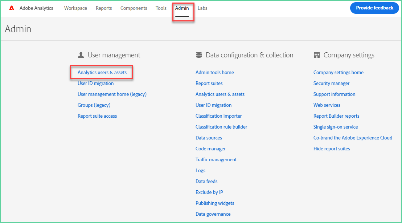Open the Workspace menu
This screenshot has height=223, width=402.
tap(75, 8)
